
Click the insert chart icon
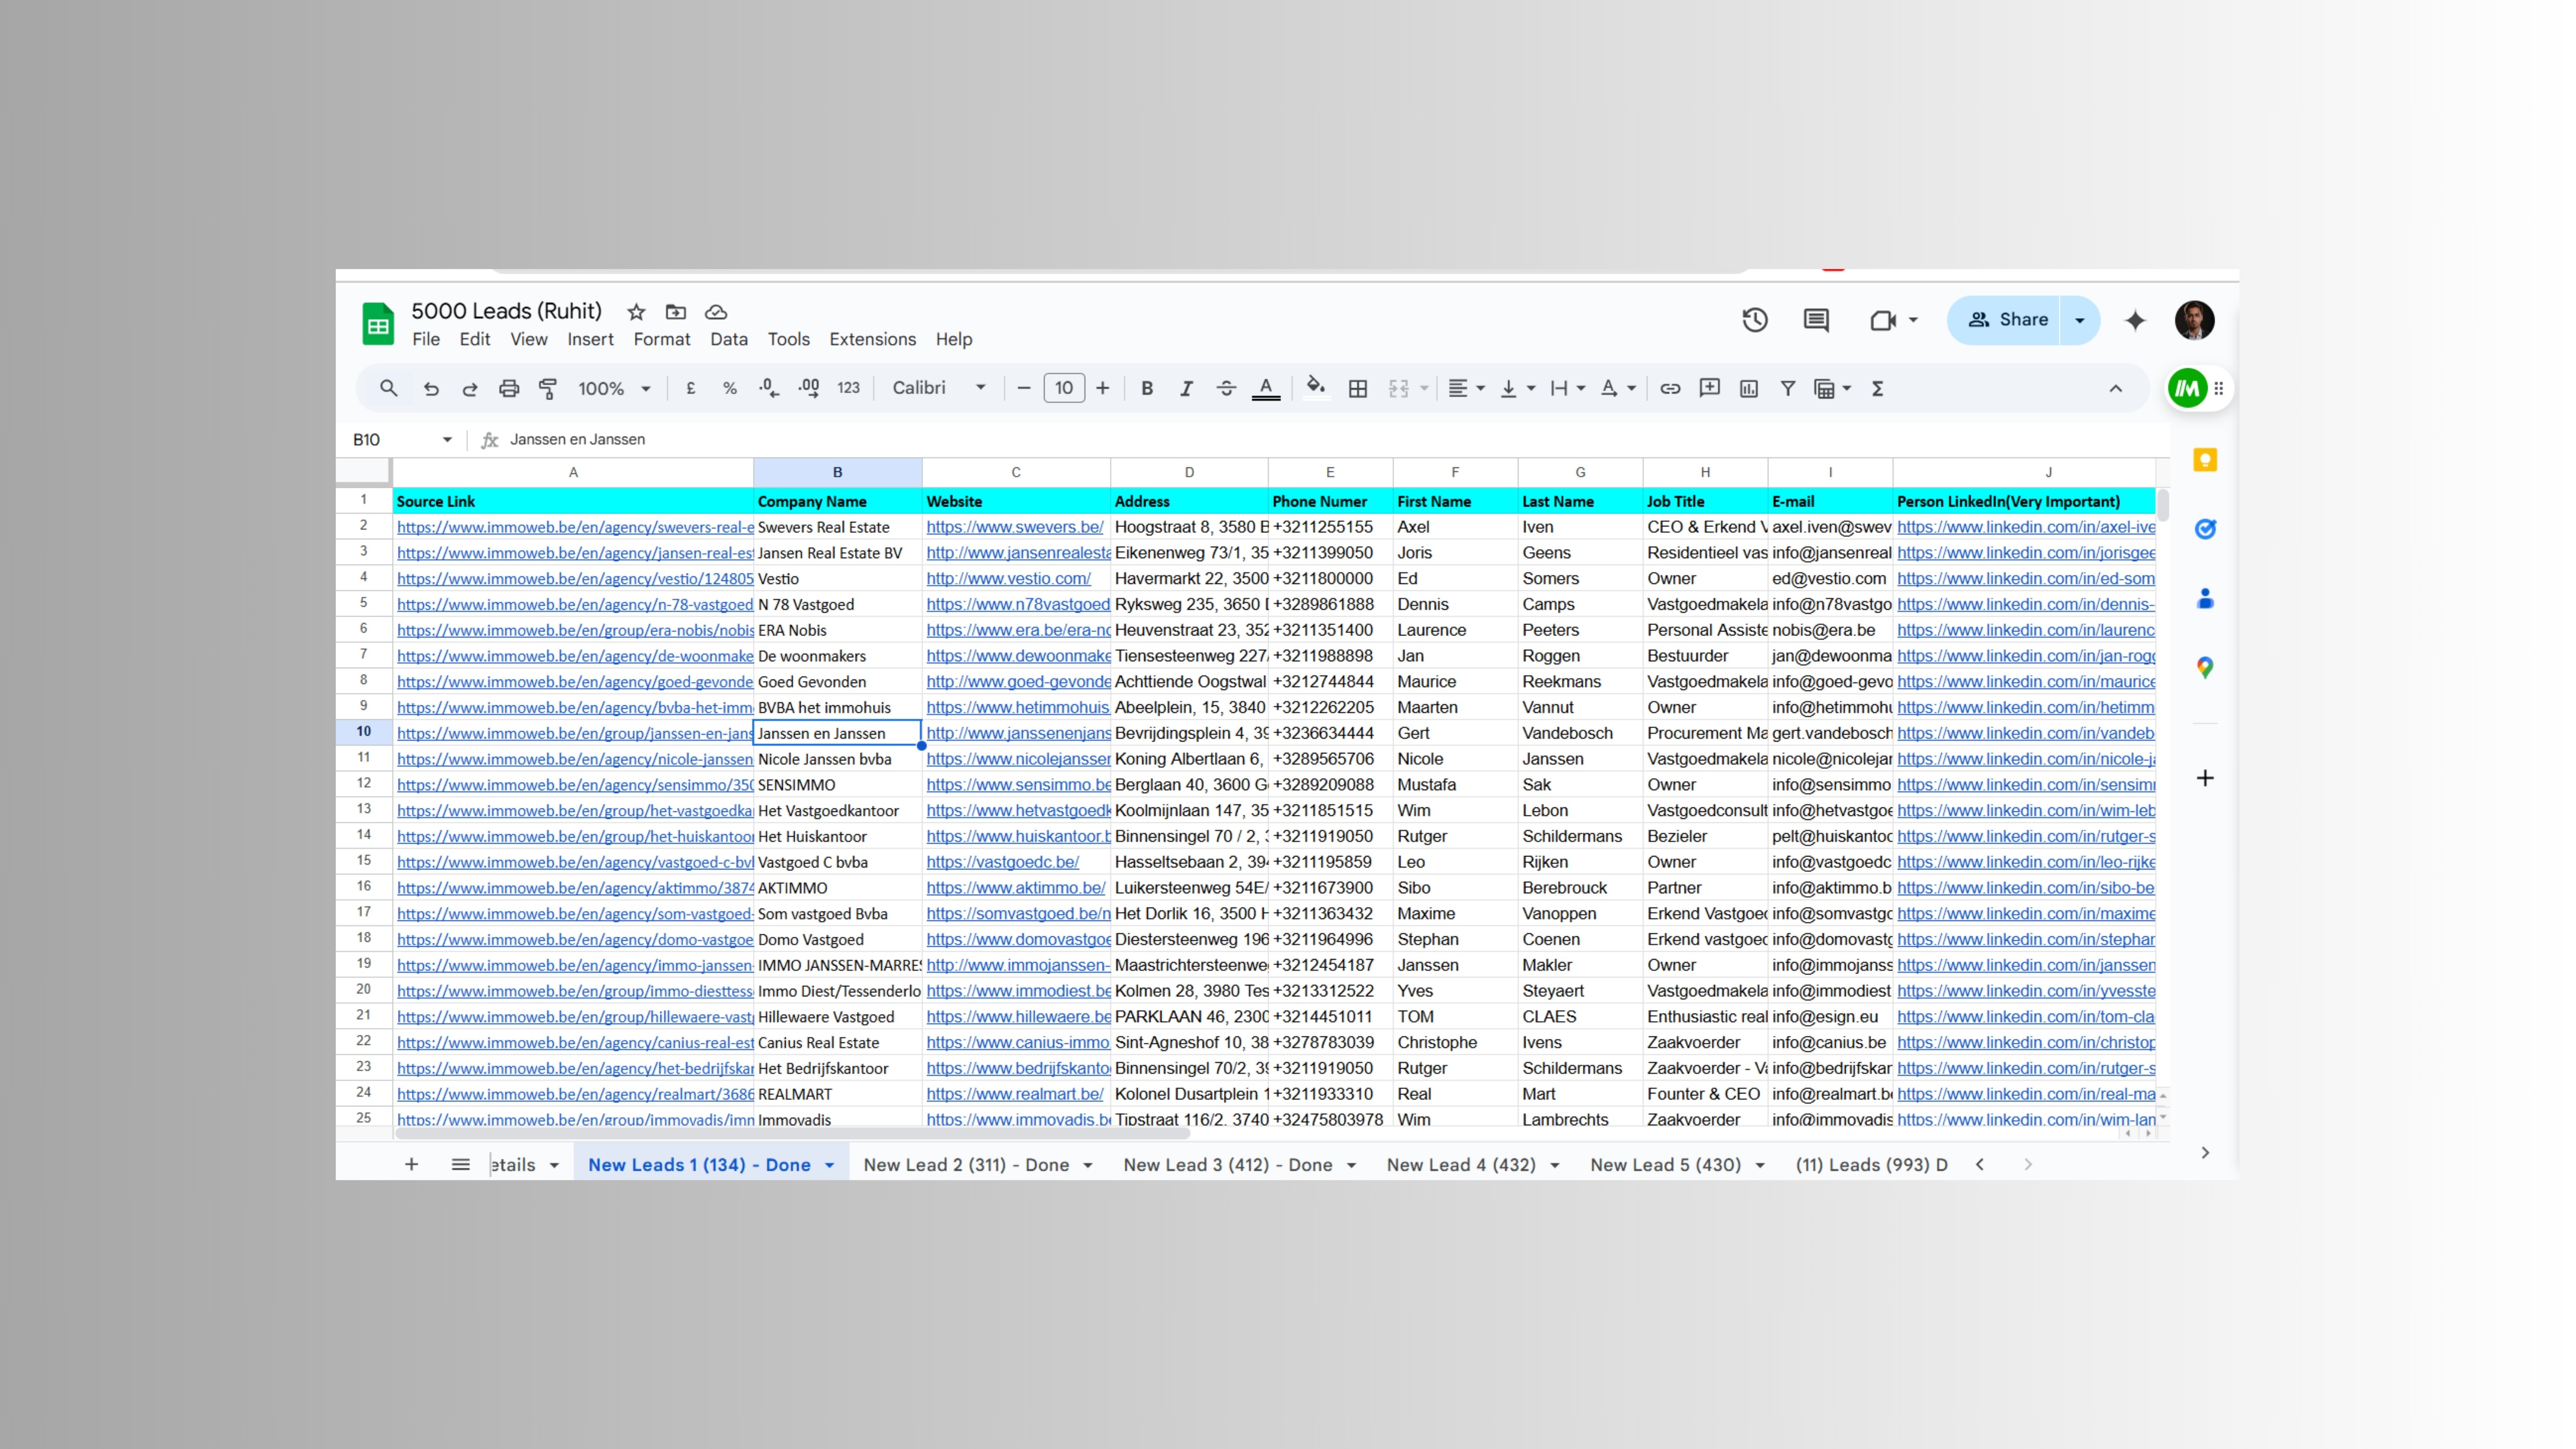click(1748, 388)
